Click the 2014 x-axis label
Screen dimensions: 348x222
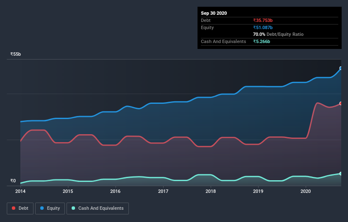(x=20, y=191)
